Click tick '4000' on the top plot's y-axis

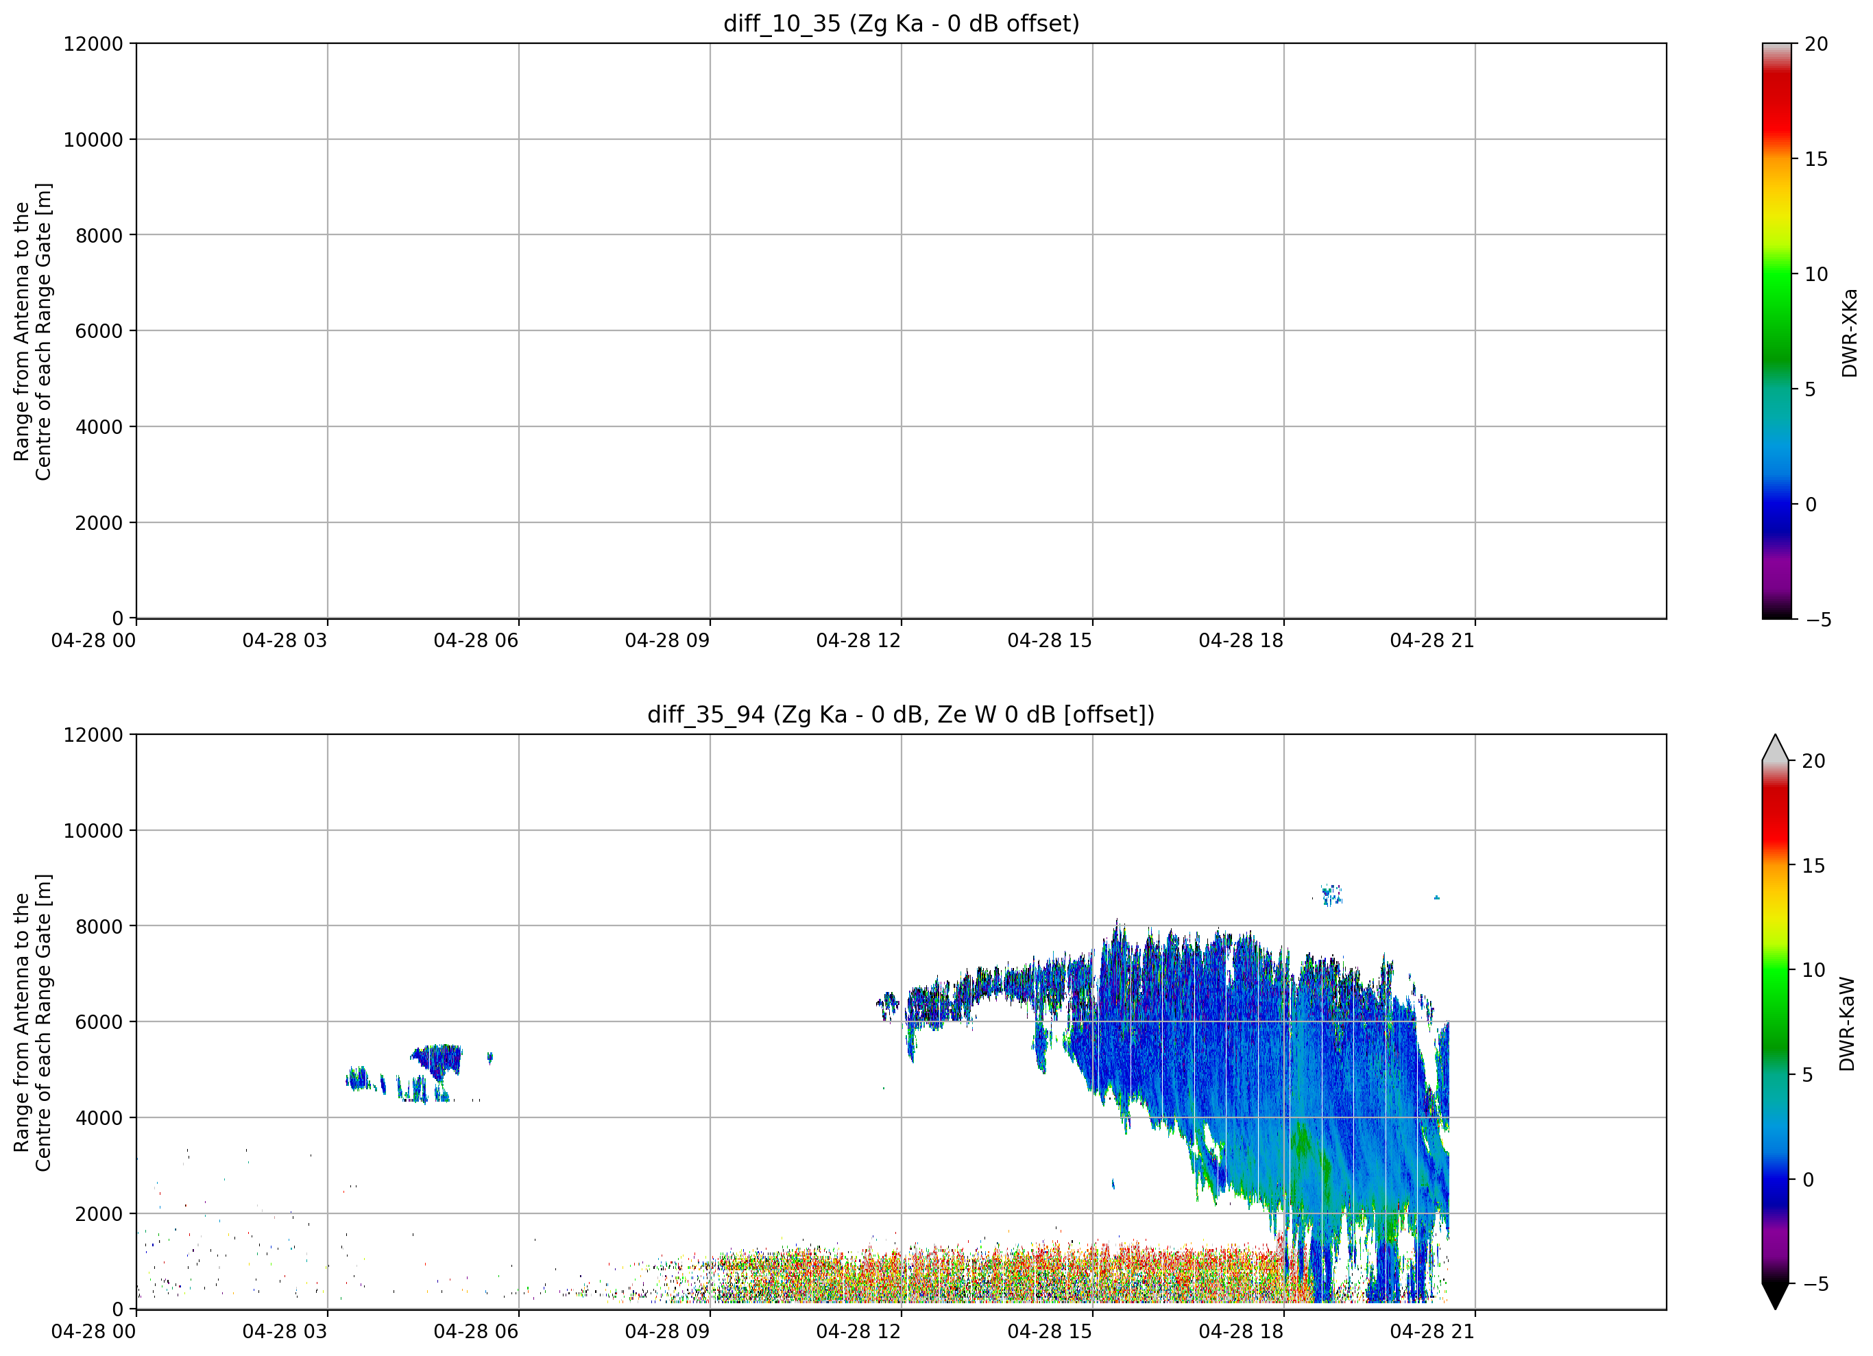click(x=99, y=428)
